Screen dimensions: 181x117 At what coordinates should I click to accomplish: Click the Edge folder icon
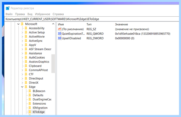26,87
